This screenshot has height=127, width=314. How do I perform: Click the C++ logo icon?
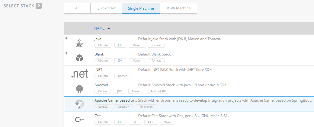[x=79, y=119]
